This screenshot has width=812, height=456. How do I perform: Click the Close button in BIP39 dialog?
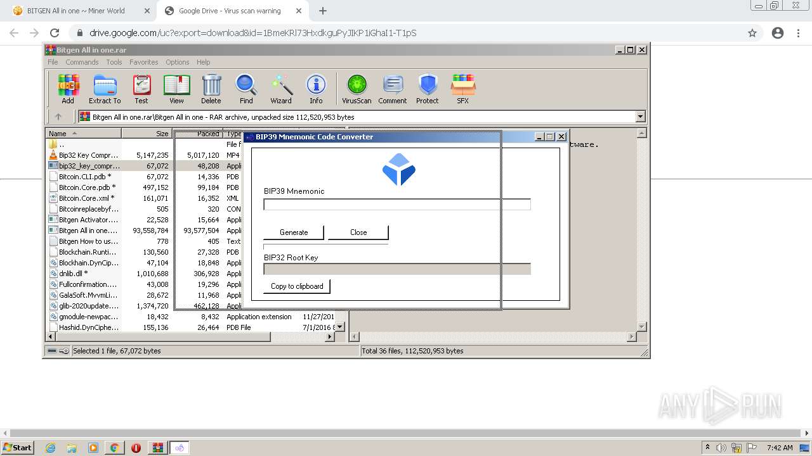[x=358, y=232]
